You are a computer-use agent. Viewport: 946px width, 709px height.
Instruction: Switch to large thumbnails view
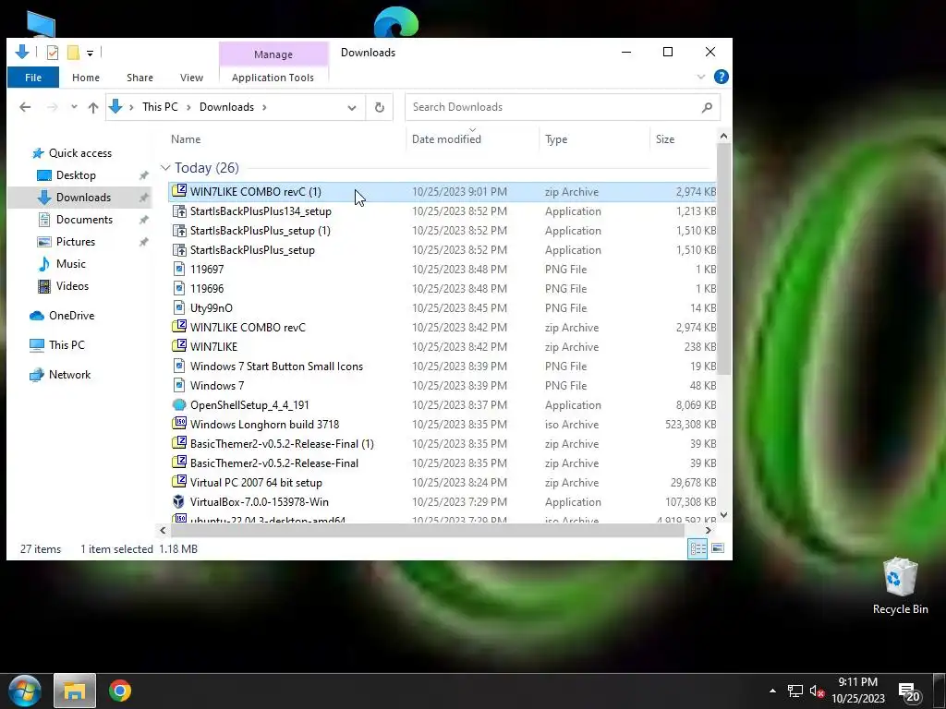click(x=717, y=548)
